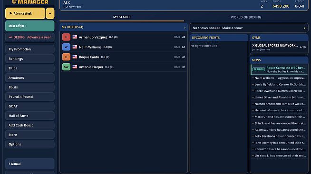
Task: Click the red H weight class badge
Action: pyautogui.click(x=66, y=37)
